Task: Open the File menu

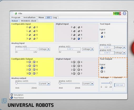Action: (20, 13)
